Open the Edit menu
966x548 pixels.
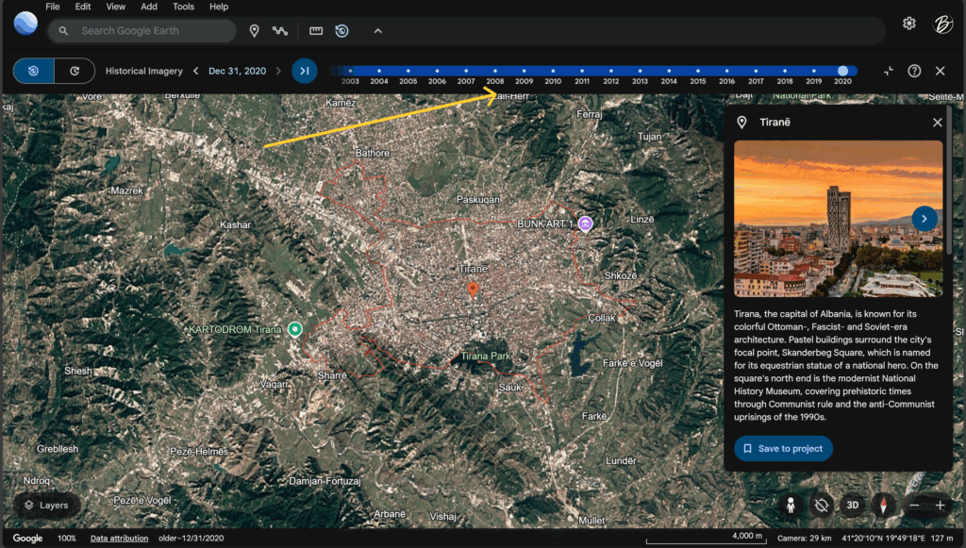(x=83, y=7)
